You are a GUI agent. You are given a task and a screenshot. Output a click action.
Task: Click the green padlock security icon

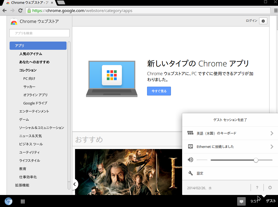[29, 11]
